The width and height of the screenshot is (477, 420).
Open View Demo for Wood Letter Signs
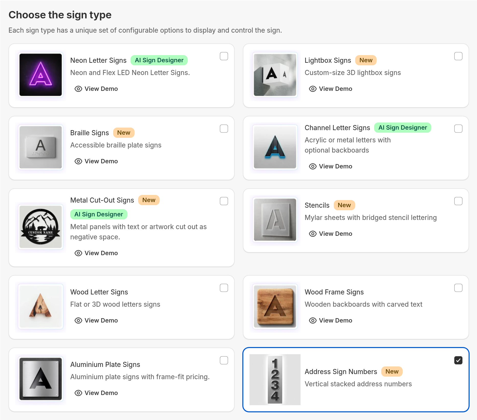(x=96, y=320)
